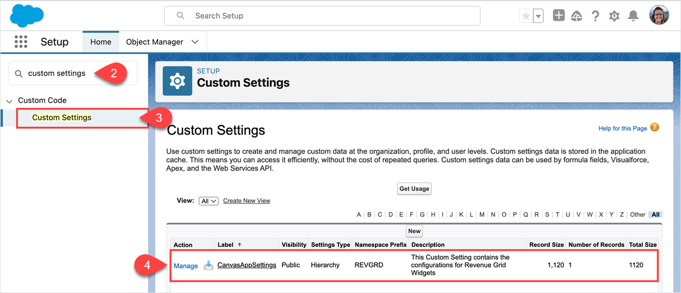Image resolution: width=681 pixels, height=293 pixels.
Task: Filter the list by letter R
Action: tap(537, 215)
